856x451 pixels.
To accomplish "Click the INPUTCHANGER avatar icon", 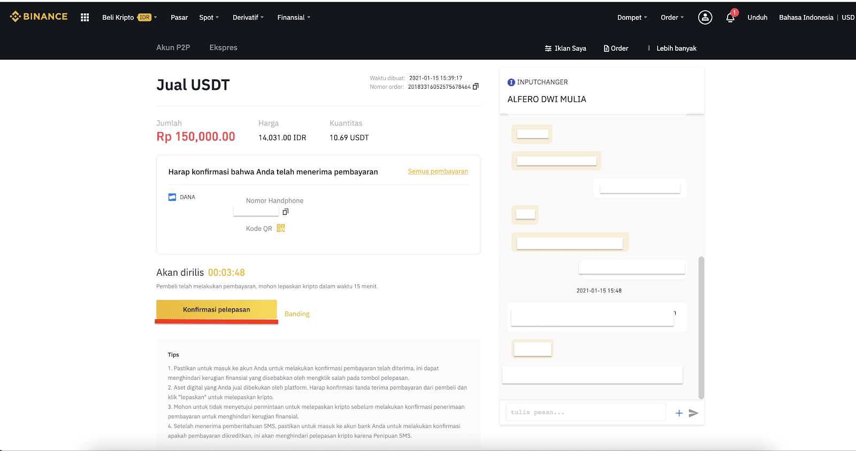I will 511,82.
